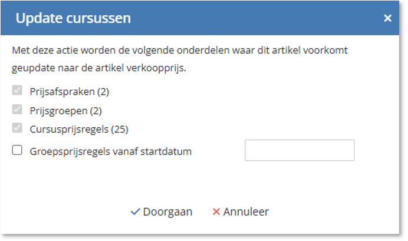Enable Groepsprijsregels vanaf startdatum checkbox

17,151
